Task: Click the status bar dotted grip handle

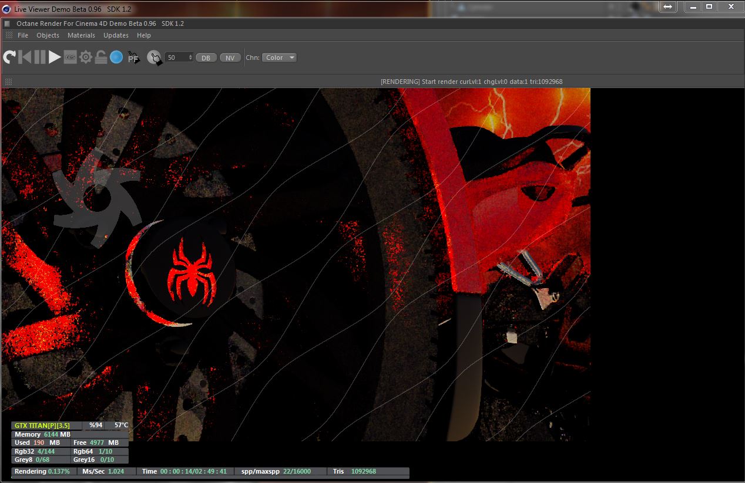Action: [8, 82]
